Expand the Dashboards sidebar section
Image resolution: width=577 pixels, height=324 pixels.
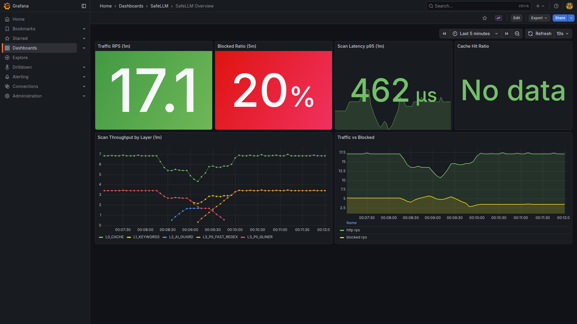pos(84,48)
